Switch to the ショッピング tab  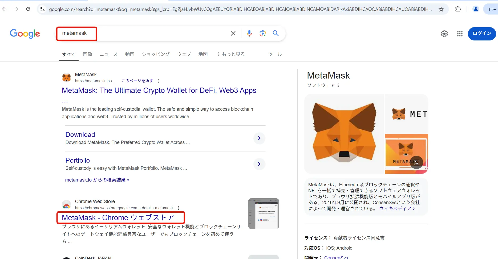156,54
